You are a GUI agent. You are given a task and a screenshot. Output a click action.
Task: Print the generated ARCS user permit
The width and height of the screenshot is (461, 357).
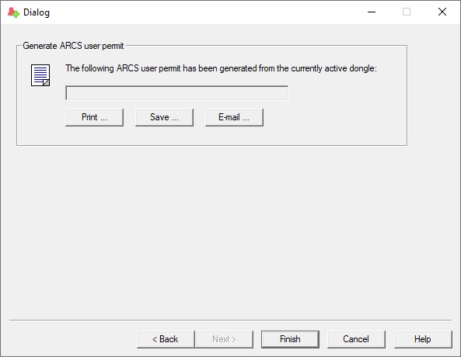click(94, 117)
